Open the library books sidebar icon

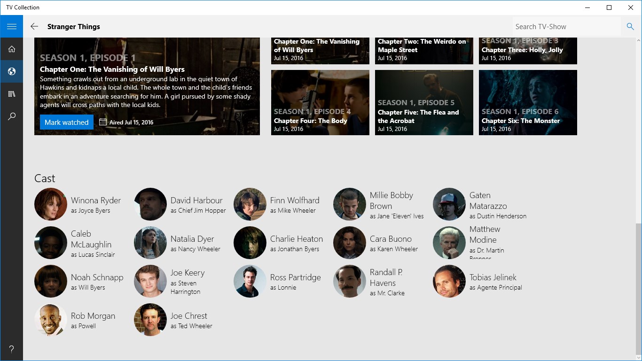click(x=12, y=94)
